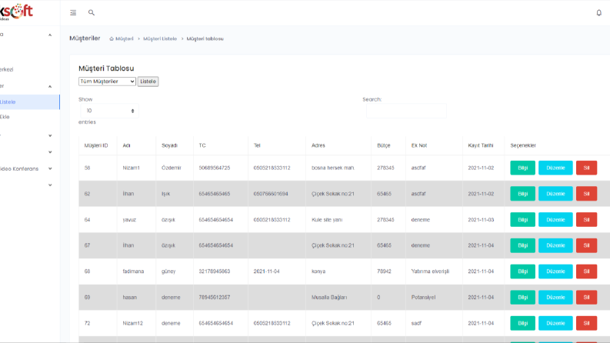Click Sil button for customer hasan
Screen dimensions: 610x343
tap(586, 297)
